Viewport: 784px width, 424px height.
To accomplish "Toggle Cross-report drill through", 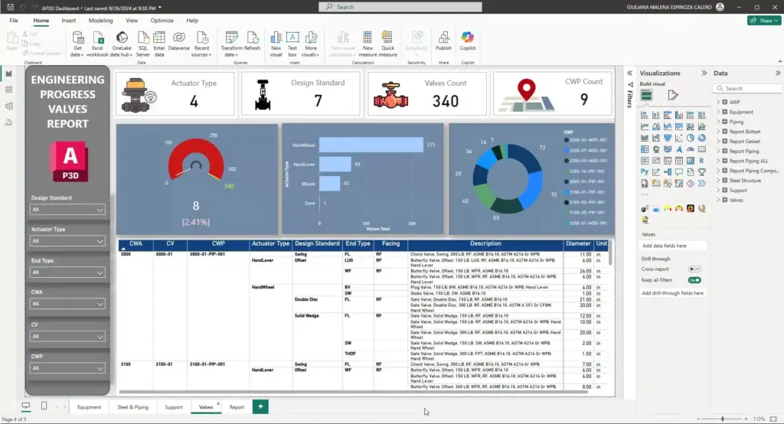I will [x=694, y=269].
